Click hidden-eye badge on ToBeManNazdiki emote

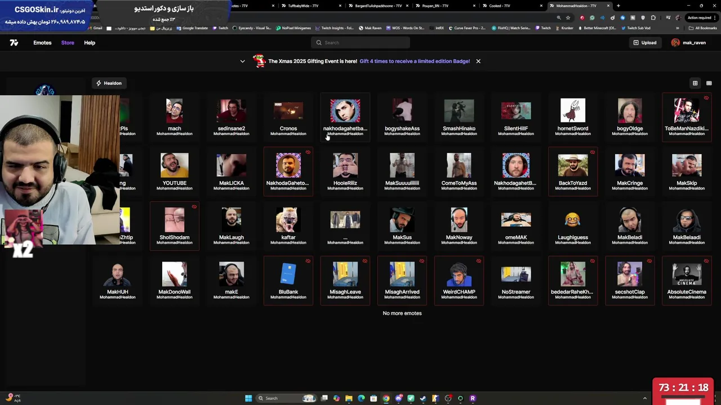pyautogui.click(x=706, y=98)
